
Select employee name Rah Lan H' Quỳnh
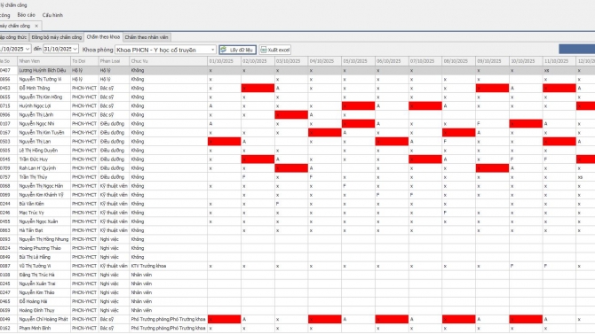point(37,168)
